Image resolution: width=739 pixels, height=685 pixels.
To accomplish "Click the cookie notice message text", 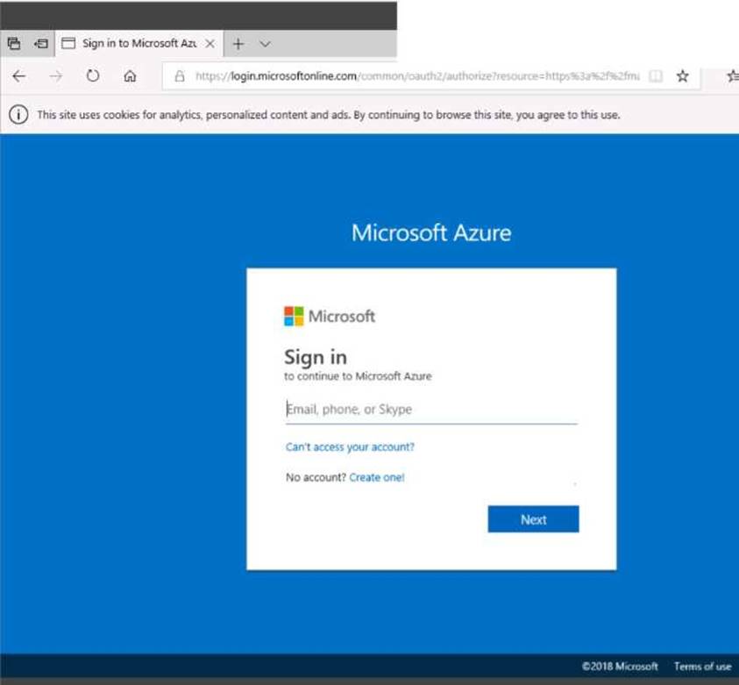I will coord(329,115).
